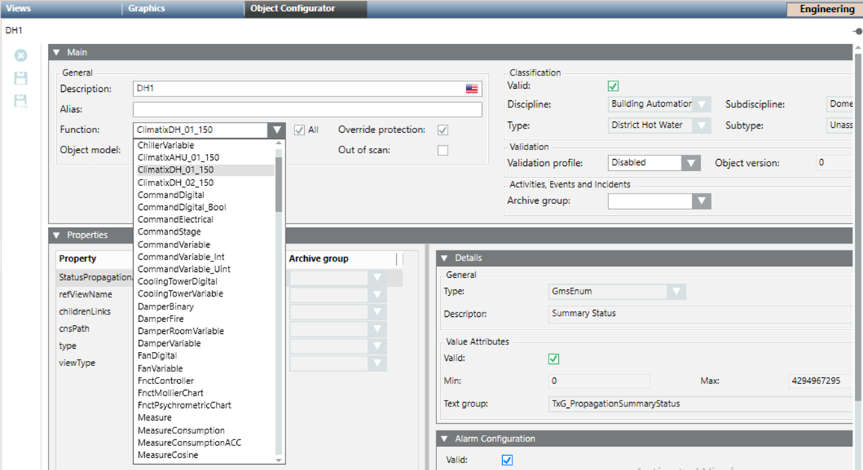Open the Validation profile dropdown
Screen dimensions: 863x470
coord(690,163)
